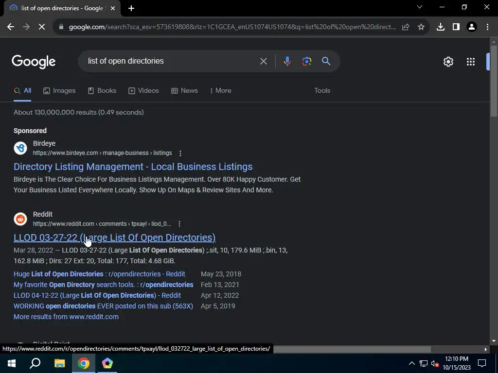498x373 pixels.
Task: Expand the More search filters
Action: point(220,91)
